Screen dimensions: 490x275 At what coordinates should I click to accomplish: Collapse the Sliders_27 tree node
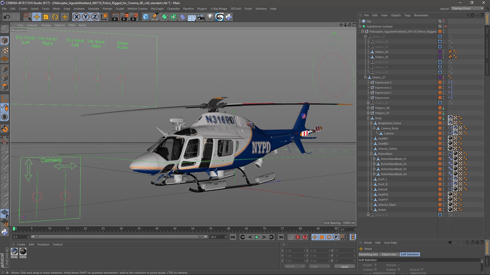coord(365,77)
